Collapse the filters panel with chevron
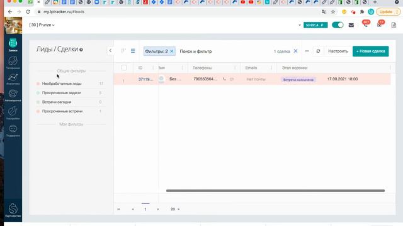403x226 pixels. point(110,50)
